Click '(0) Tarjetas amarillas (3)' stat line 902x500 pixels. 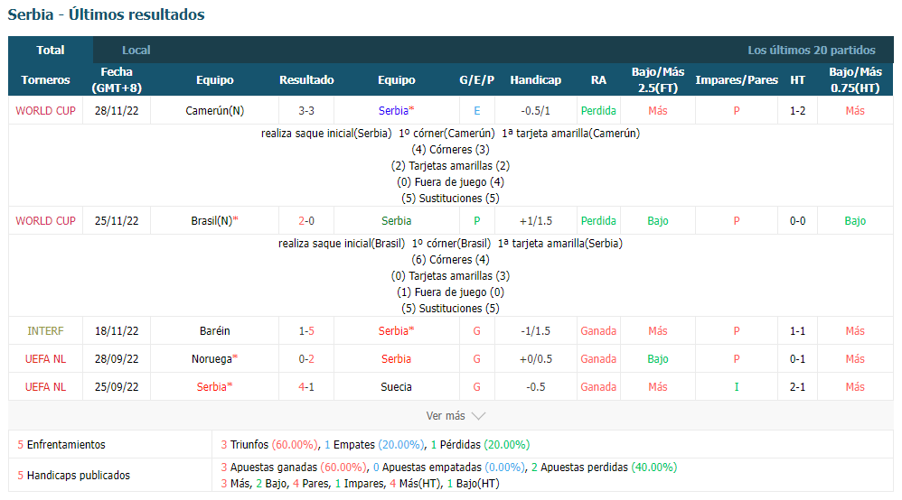450,276
